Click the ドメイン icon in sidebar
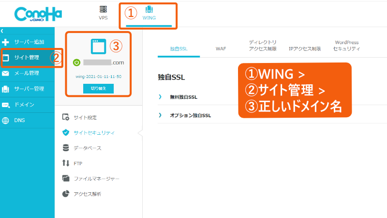 (x=6, y=105)
